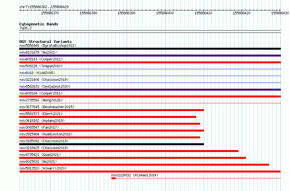Screen dimensions: 290x191
Task: Select the red esv3677645 variant bar
Action: point(111,110)
